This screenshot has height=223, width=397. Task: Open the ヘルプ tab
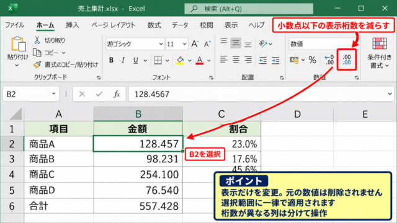(x=256, y=25)
